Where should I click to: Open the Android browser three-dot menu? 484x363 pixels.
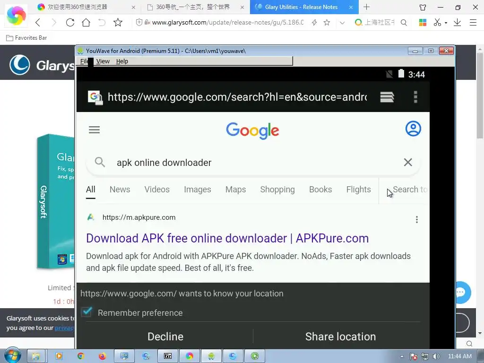(x=415, y=97)
